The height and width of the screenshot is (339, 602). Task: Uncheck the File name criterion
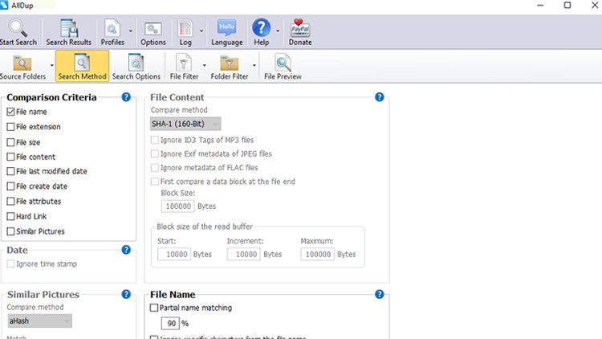[x=10, y=112]
